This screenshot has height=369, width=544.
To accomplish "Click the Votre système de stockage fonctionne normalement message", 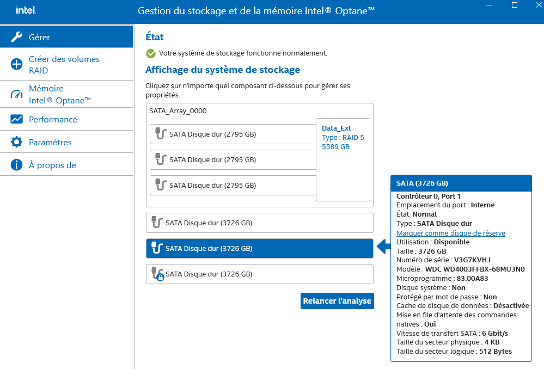I will click(243, 53).
